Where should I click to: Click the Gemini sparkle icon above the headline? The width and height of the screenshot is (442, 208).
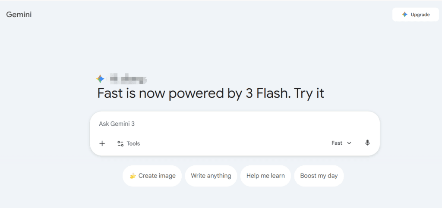[x=100, y=79]
